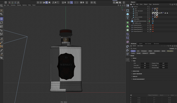Expand the DISPLAY section

coord(132,77)
